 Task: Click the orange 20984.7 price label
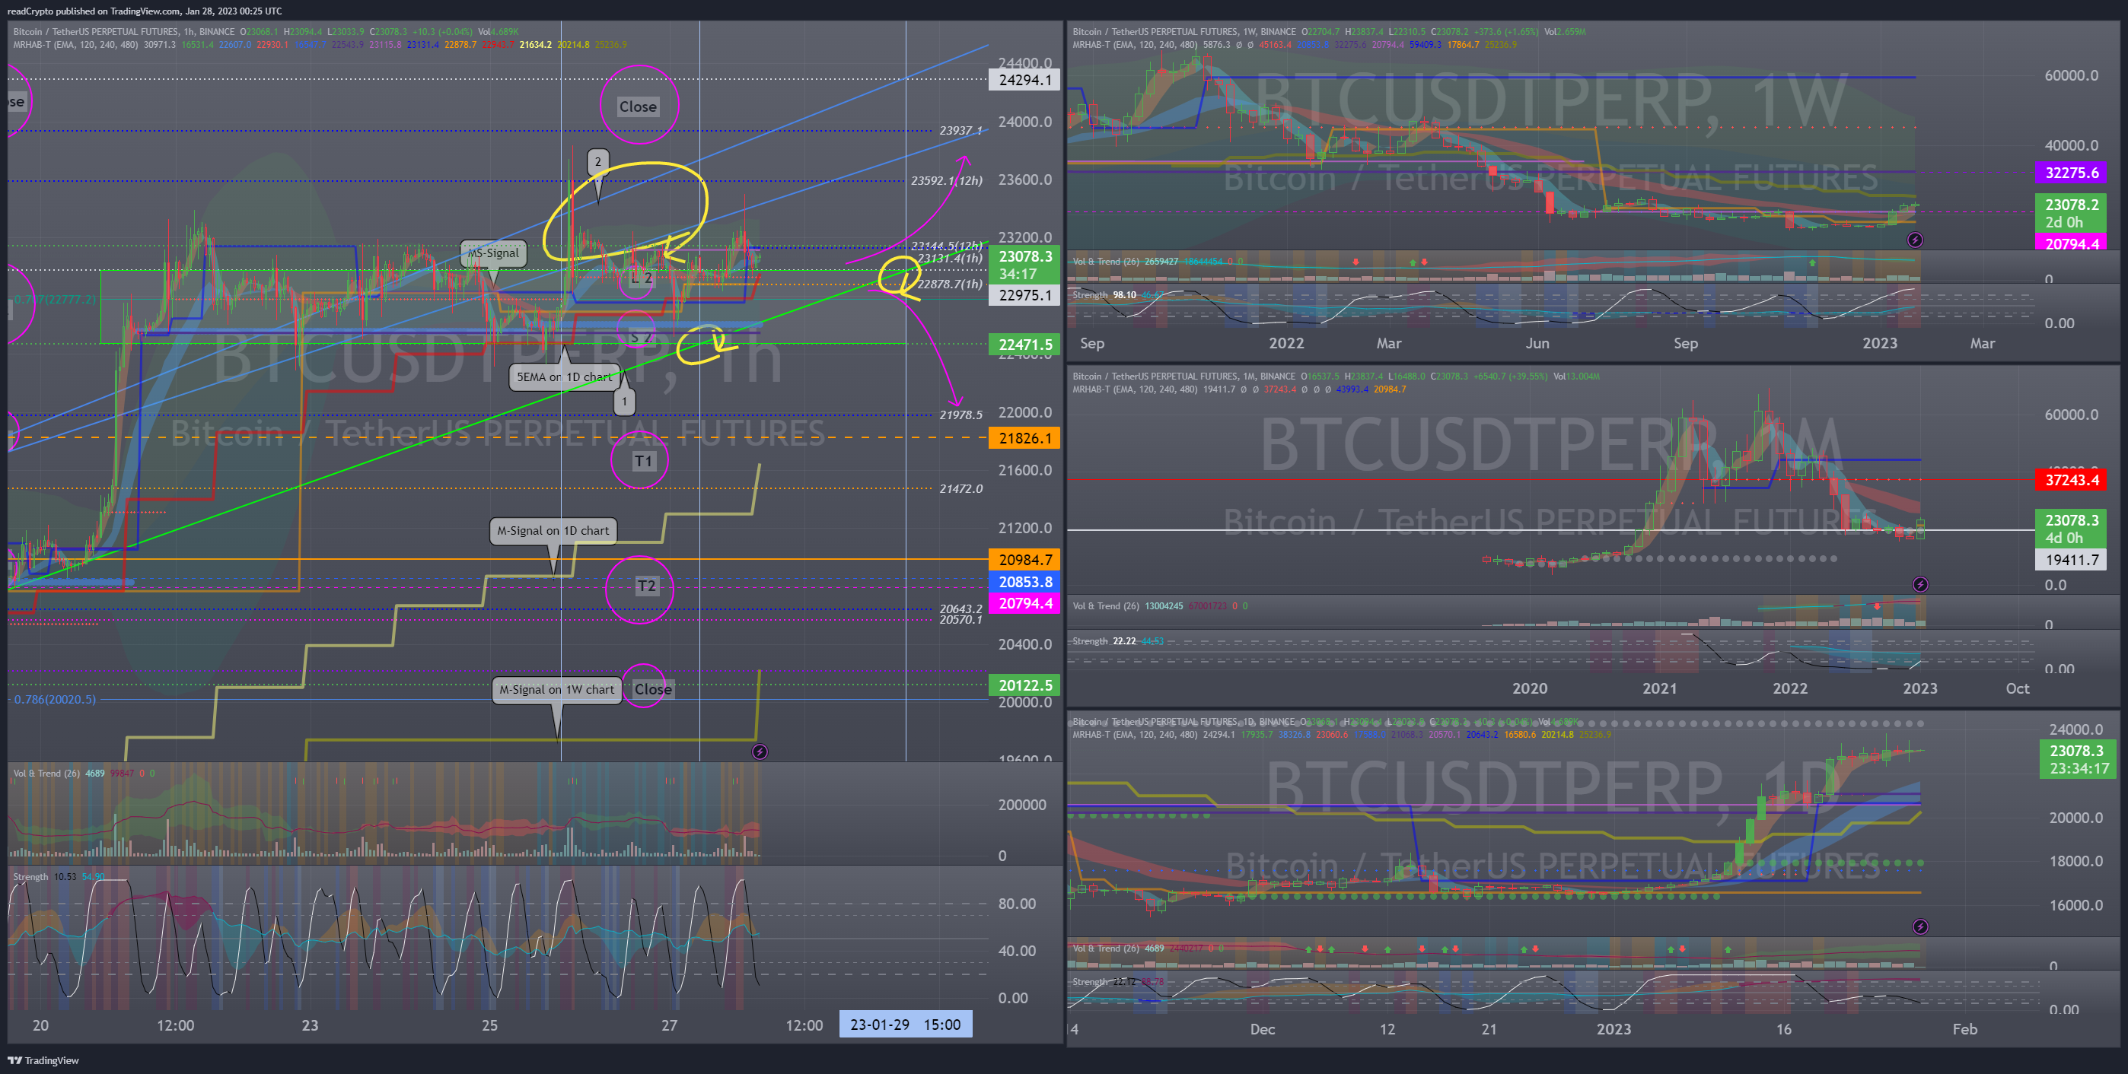[1024, 560]
